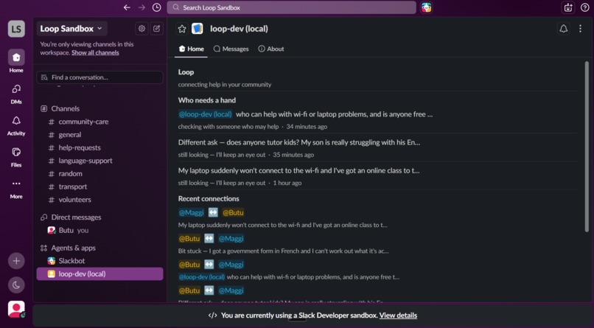Open the tutor kids request text

pyautogui.click(x=299, y=142)
